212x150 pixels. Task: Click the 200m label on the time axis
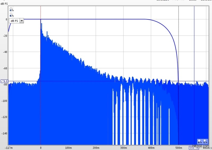point(96,148)
